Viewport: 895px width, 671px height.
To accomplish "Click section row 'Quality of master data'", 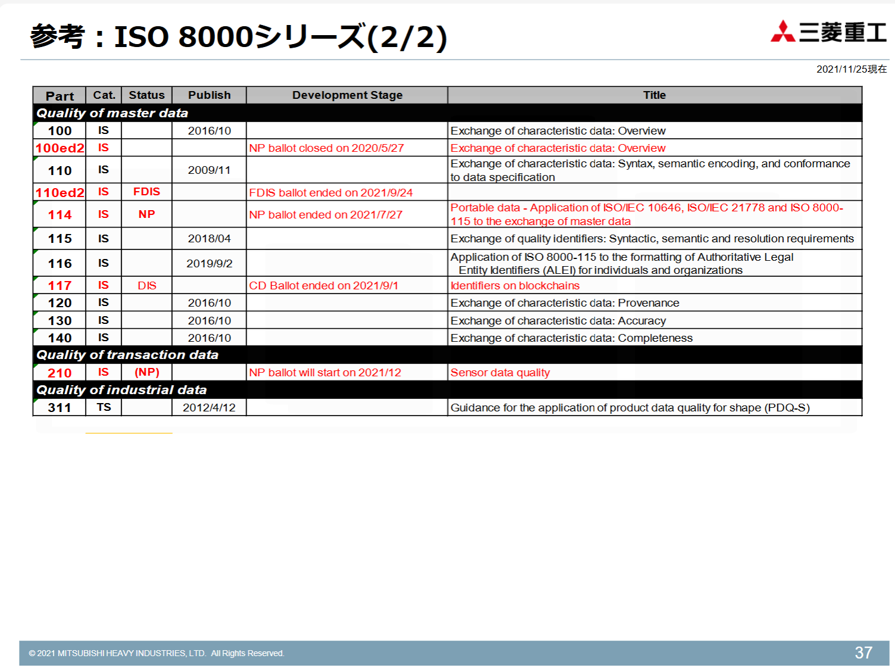I will point(447,113).
